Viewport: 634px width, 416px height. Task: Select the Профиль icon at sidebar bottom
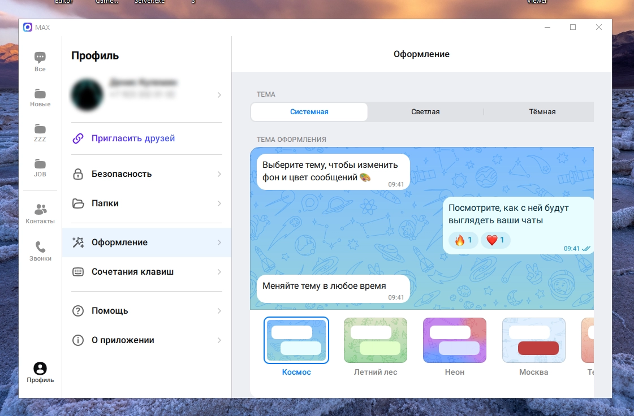[40, 369]
